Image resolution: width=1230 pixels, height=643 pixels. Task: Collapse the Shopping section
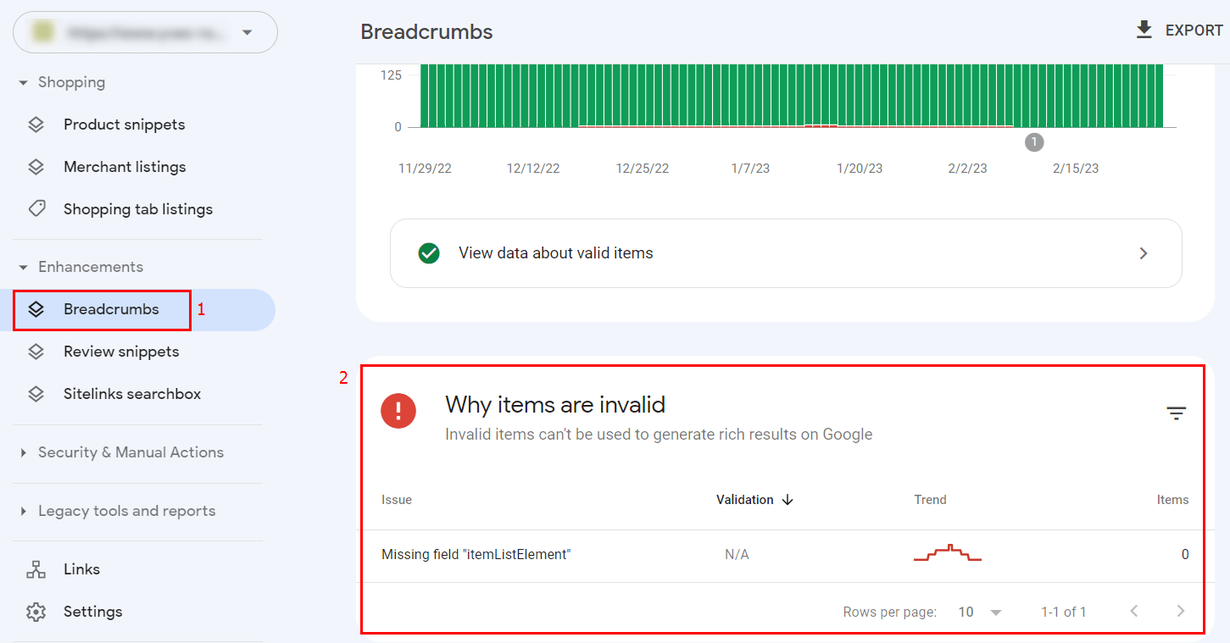pyautogui.click(x=23, y=82)
